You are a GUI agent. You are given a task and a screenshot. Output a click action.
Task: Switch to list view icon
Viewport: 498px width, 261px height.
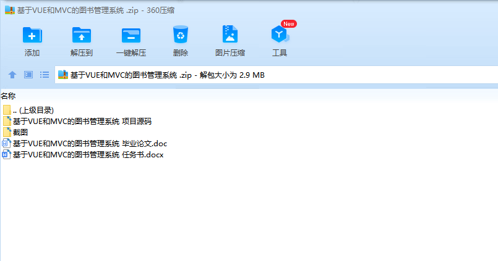coord(45,75)
